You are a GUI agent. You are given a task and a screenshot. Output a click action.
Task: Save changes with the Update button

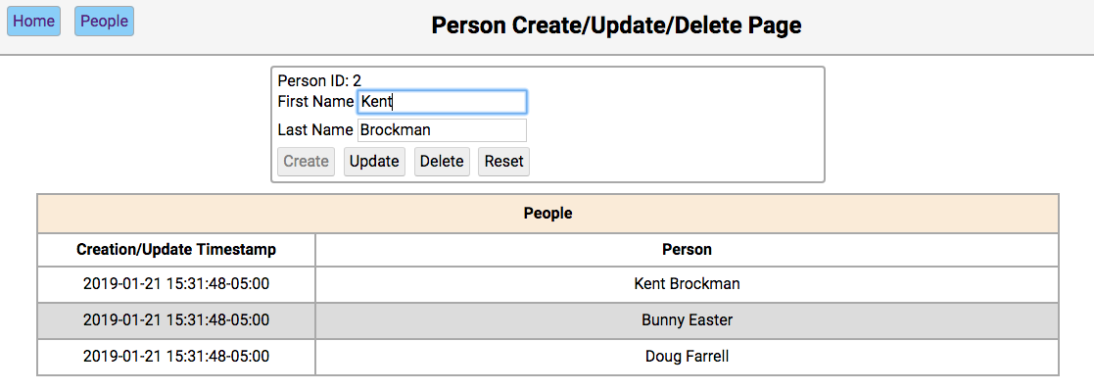pos(374,162)
